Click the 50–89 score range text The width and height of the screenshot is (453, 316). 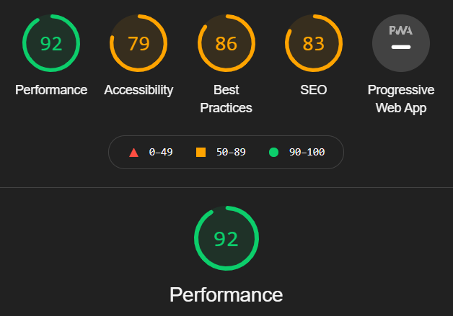tap(231, 152)
